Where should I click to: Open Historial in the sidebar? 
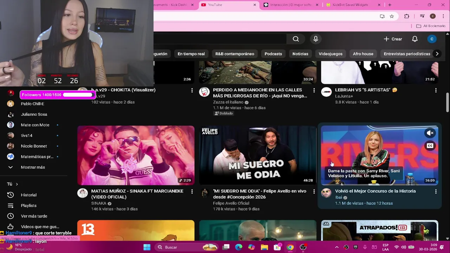(28, 195)
